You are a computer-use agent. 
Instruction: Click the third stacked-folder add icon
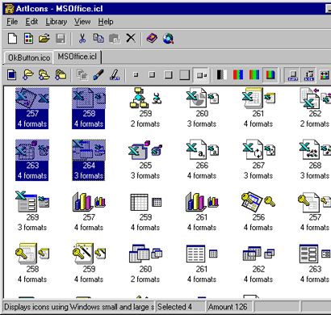61,75
